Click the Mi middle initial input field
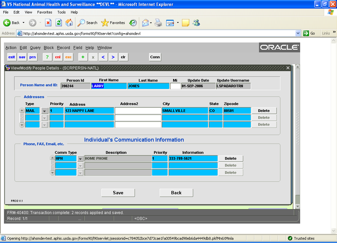The width and height of the screenshot is (337, 243). point(175,86)
